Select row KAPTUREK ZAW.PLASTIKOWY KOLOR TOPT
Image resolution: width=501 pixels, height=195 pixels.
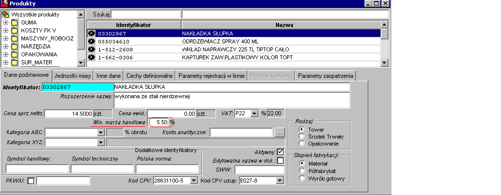click(x=234, y=57)
